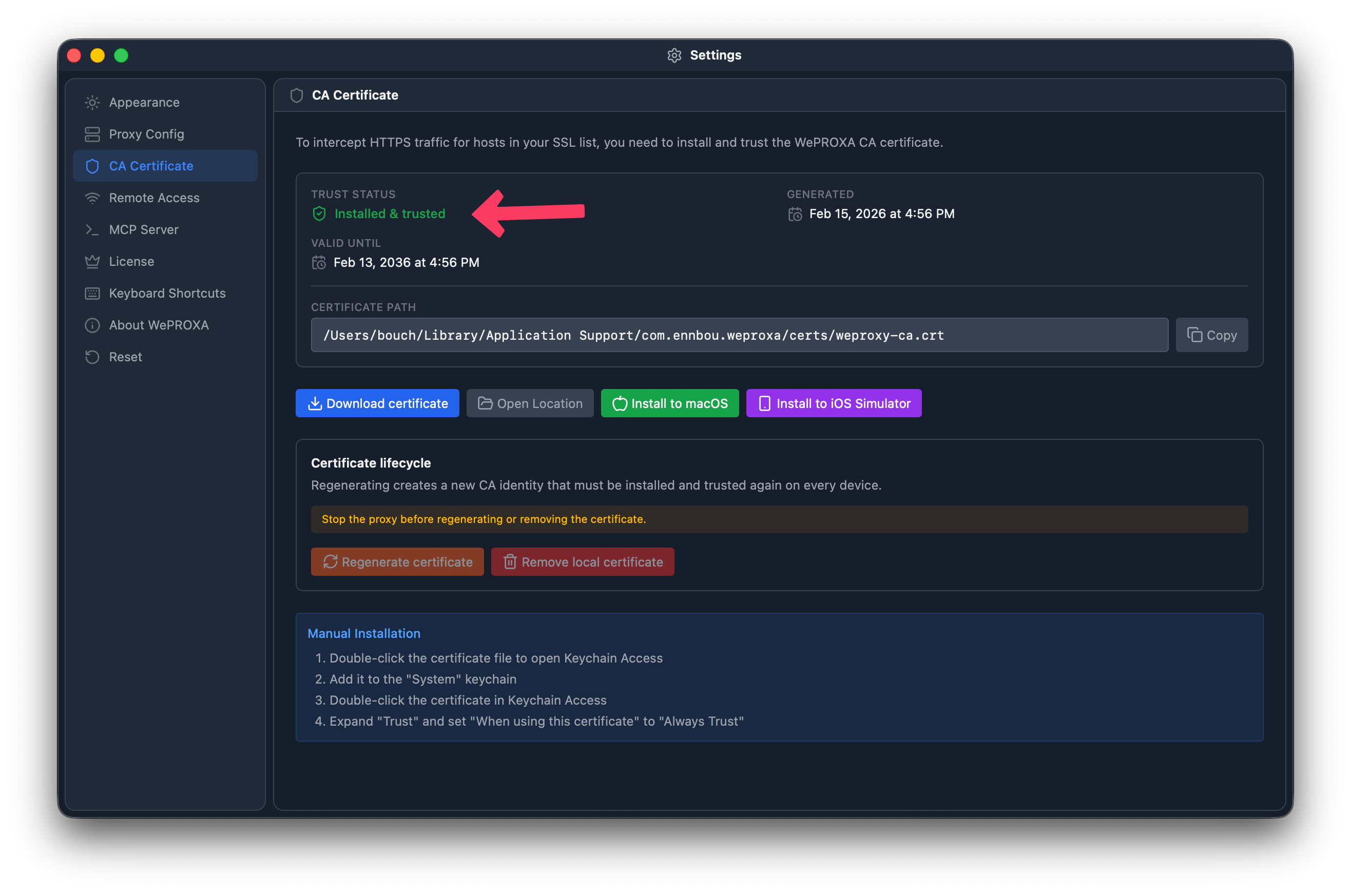Click Download certificate button
The width and height of the screenshot is (1351, 894).
point(377,404)
